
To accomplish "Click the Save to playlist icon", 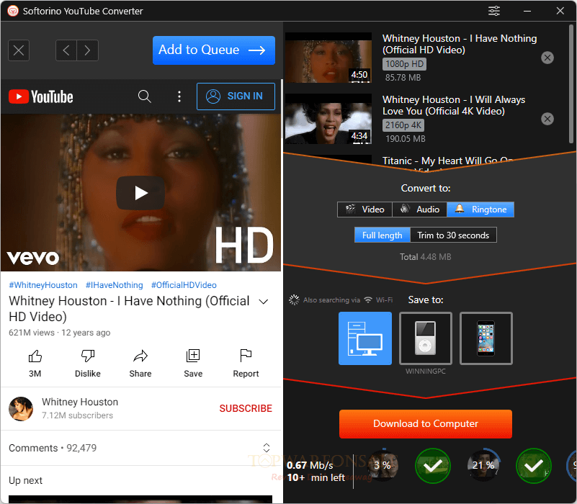I will click(x=193, y=356).
